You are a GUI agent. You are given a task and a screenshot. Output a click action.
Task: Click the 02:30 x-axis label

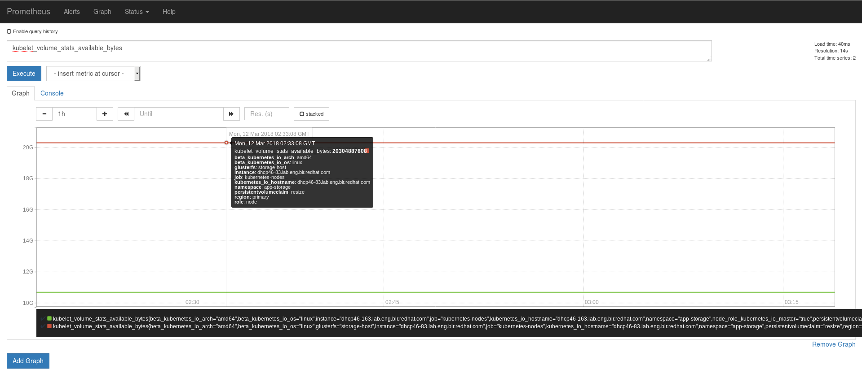pos(192,302)
